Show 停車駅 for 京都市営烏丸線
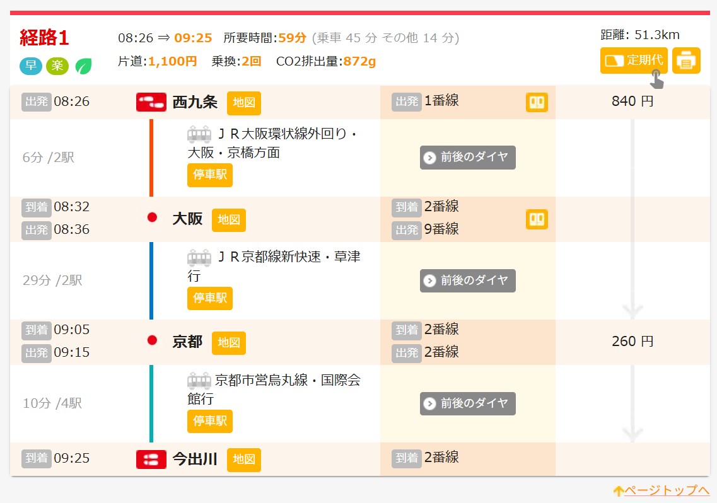This screenshot has width=717, height=503. pyautogui.click(x=209, y=421)
